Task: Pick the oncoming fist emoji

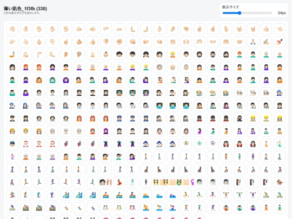Action: (132, 42)
